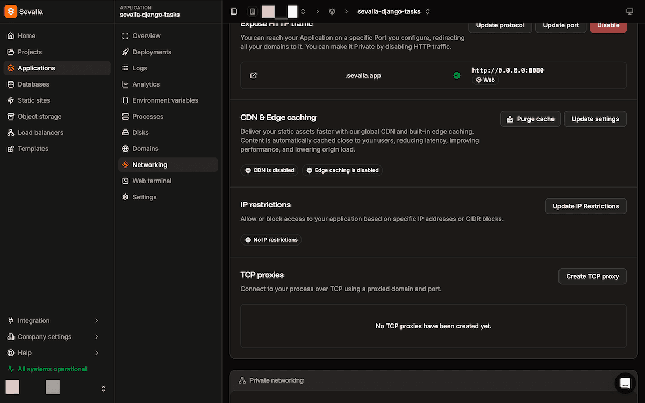
Task: Click the Company settings building icon
Action: [11, 337]
